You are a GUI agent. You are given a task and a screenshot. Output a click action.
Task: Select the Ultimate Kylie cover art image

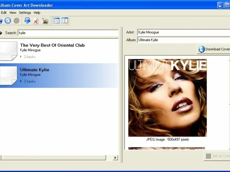tap(168, 98)
